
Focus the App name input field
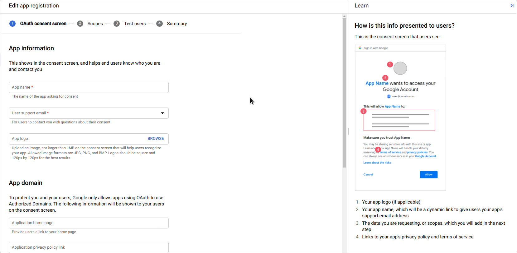click(x=89, y=87)
